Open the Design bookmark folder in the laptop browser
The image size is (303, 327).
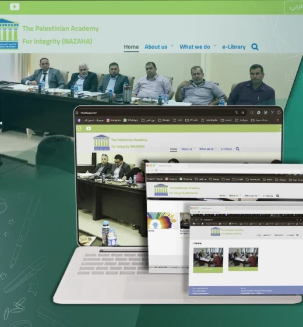(x=164, y=120)
